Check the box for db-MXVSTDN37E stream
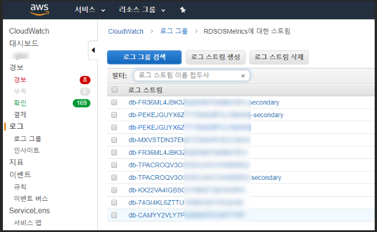Screen dimensions: 377x232 tap(114, 140)
